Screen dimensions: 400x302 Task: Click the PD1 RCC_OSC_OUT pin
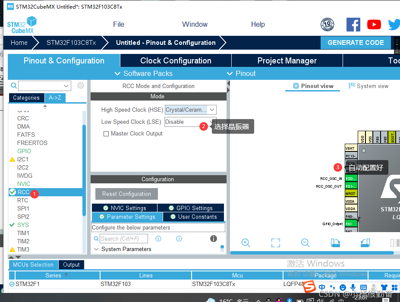pyautogui.click(x=351, y=186)
